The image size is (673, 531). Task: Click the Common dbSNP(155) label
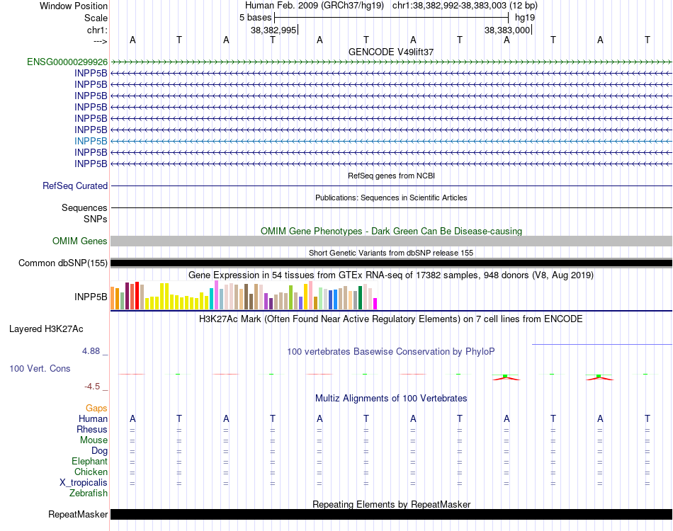pos(62,263)
